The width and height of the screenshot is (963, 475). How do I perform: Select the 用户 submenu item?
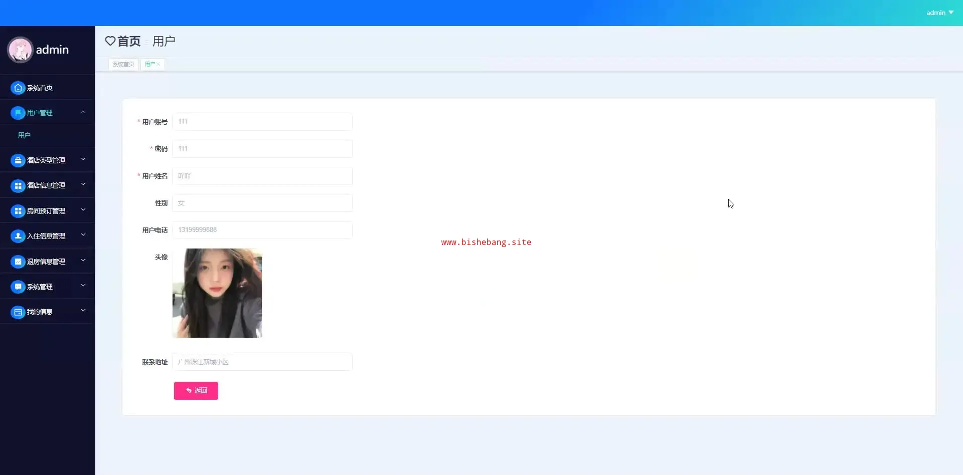[x=47, y=135]
